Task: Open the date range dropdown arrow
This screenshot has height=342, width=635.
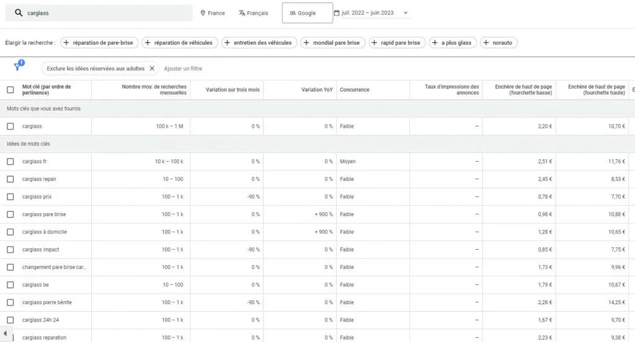Action: click(x=406, y=13)
